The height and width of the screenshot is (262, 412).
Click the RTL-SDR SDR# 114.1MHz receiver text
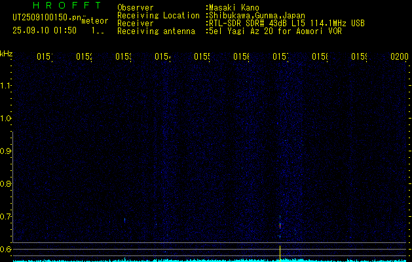pos(286,24)
